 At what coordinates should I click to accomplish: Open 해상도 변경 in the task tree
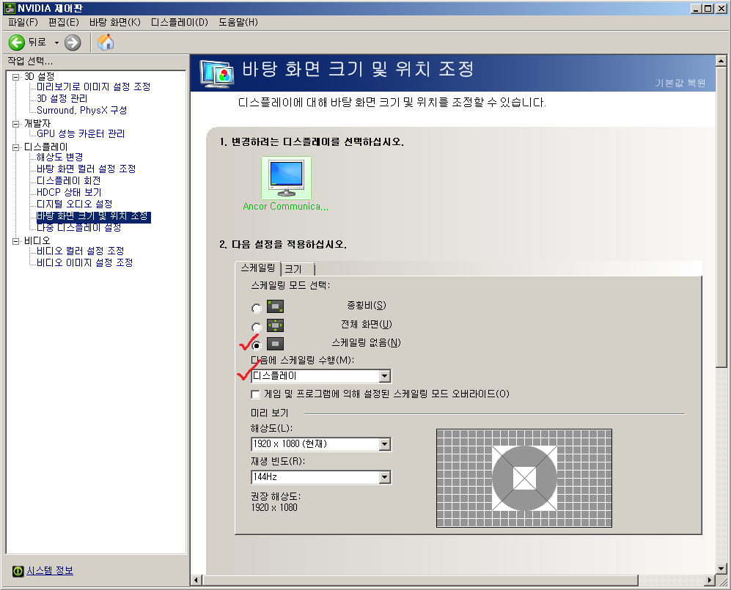click(x=59, y=157)
